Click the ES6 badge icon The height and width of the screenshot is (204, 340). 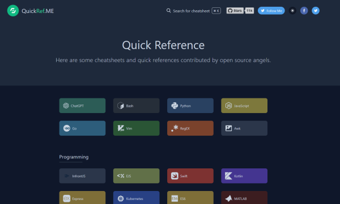click(175, 198)
